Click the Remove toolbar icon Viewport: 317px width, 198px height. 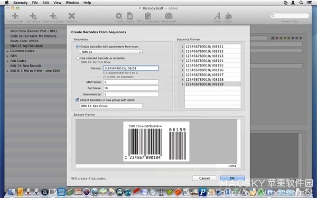coord(71,16)
